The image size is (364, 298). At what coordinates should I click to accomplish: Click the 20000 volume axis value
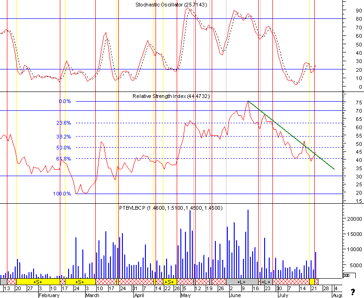pyautogui.click(x=354, y=219)
